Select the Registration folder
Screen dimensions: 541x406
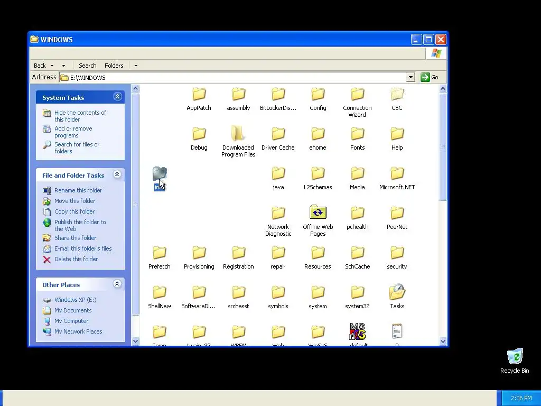(x=238, y=258)
